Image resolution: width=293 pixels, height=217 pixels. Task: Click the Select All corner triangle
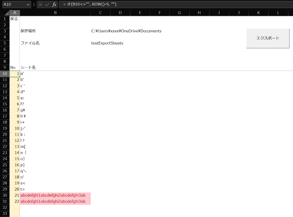pos(7,13)
